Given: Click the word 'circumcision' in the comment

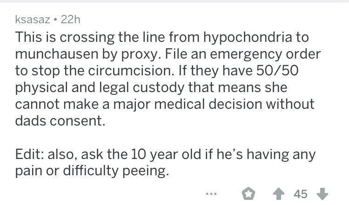Looking at the screenshot, I should point(130,71).
